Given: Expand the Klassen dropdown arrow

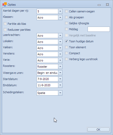Looking at the screenshot, I should tap(60, 18).
